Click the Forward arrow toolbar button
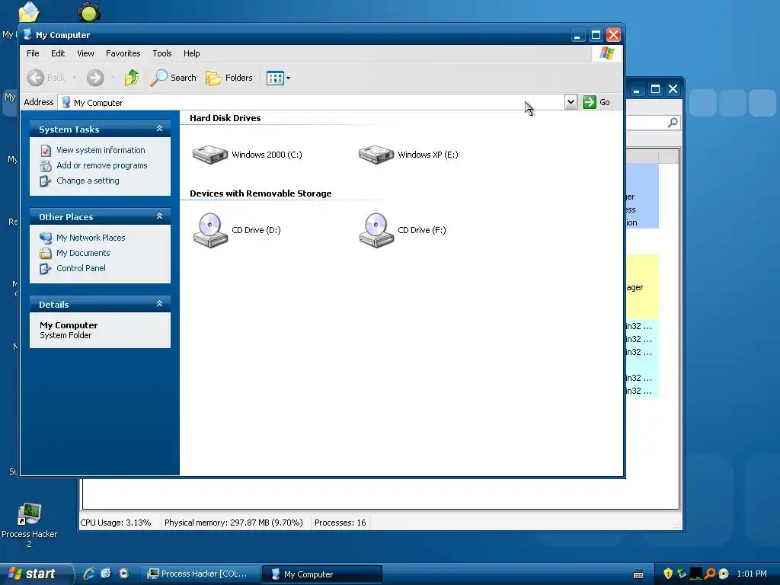The width and height of the screenshot is (780, 585). coord(95,78)
